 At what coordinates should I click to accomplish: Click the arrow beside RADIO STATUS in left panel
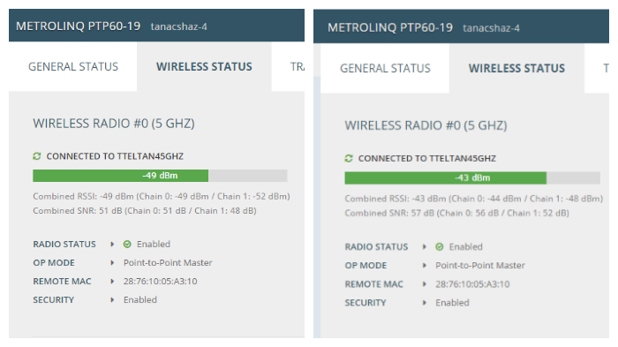(112, 245)
